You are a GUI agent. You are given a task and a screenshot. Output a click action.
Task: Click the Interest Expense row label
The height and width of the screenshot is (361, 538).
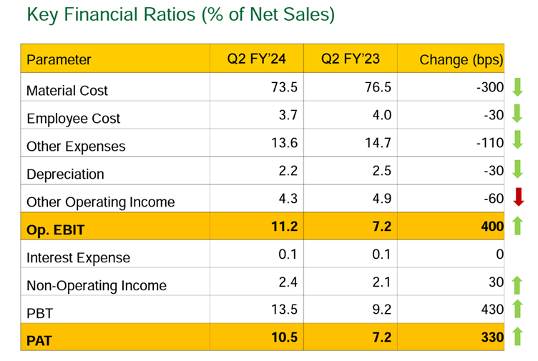79,257
